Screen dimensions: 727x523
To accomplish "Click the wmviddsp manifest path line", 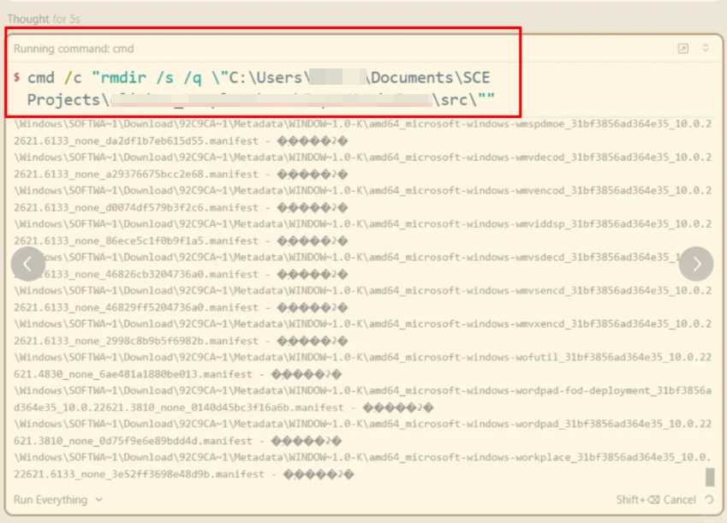I will click(362, 224).
